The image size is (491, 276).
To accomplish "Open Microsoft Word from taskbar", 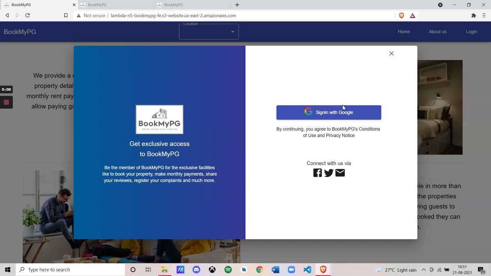I will 275,269.
